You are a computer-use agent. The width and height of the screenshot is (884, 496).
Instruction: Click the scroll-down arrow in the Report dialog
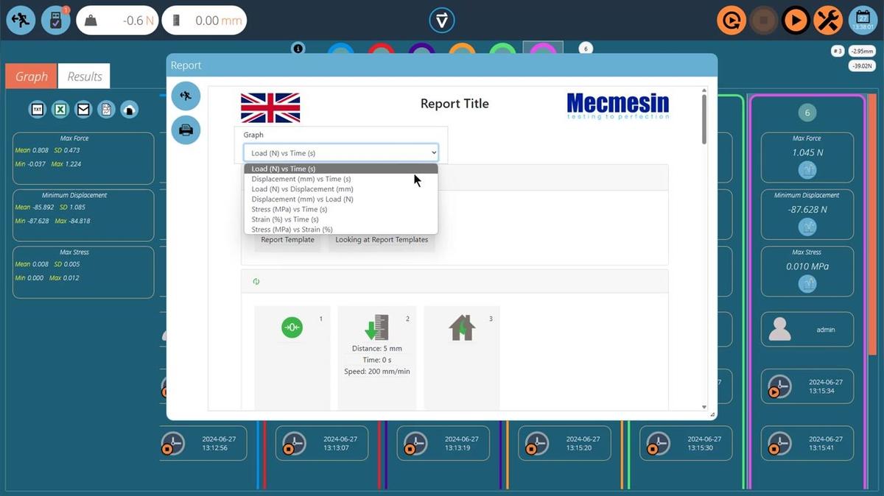(704, 407)
